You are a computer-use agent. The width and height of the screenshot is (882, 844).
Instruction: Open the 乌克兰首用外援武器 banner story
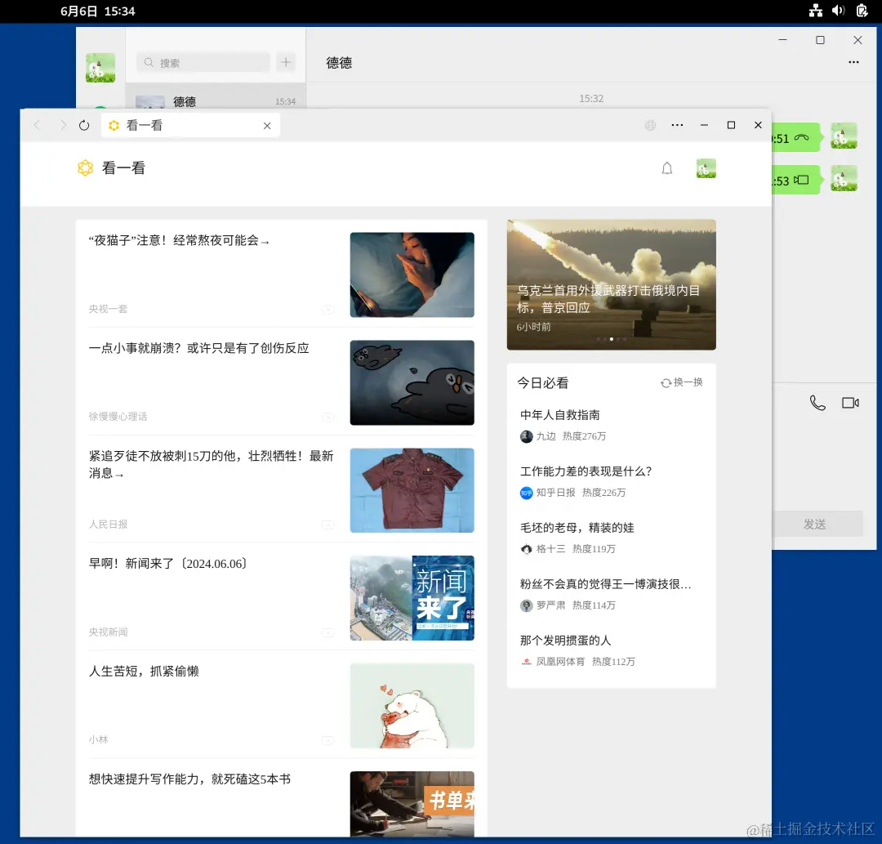point(612,284)
